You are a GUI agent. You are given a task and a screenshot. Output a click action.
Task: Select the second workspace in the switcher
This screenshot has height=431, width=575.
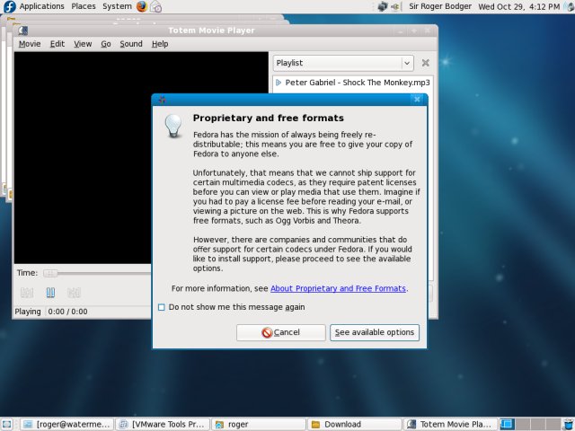pyautogui.click(x=523, y=425)
